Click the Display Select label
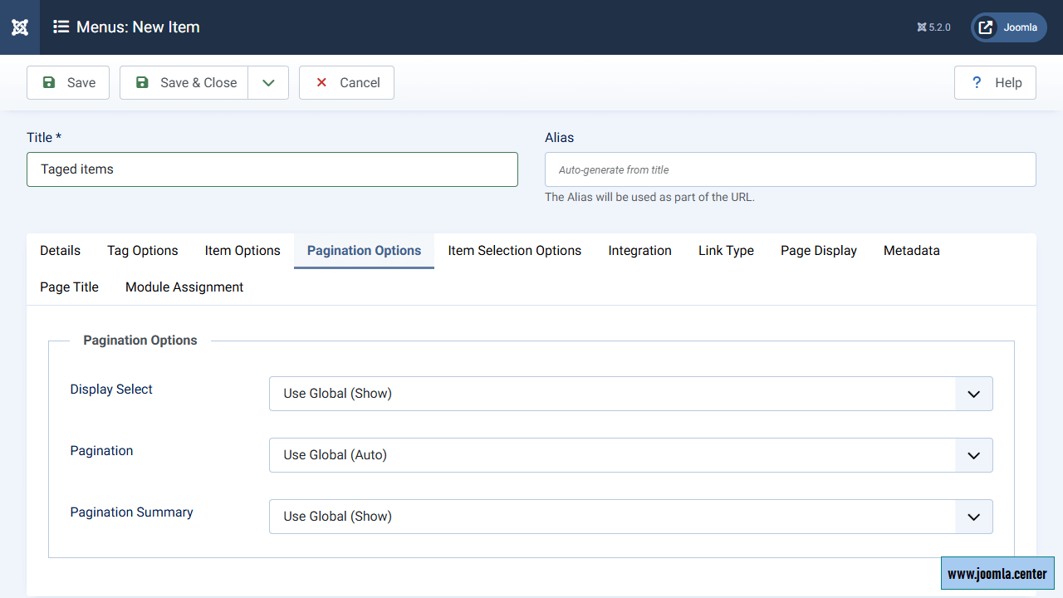This screenshot has height=598, width=1063. [x=111, y=390]
